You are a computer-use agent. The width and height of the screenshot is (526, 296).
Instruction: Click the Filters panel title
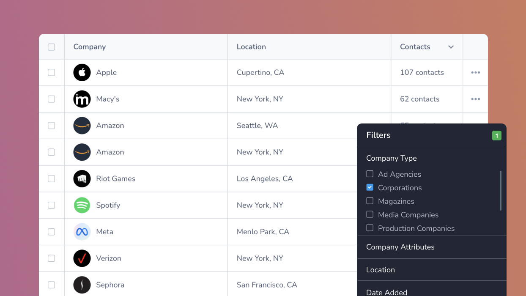click(378, 135)
